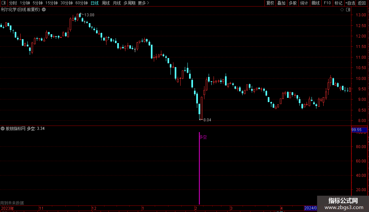Click the magenta 多空 signal label
Viewport: 369px width, 212px height.
coord(203,137)
